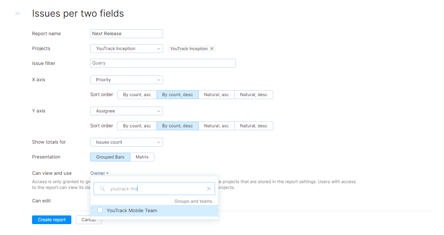Expand the Show totals for dropdown
444x235 pixels.
tap(126, 142)
